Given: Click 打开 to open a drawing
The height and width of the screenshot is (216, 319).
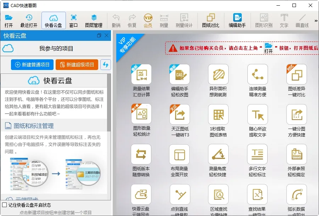Looking at the screenshot, I should (9, 20).
